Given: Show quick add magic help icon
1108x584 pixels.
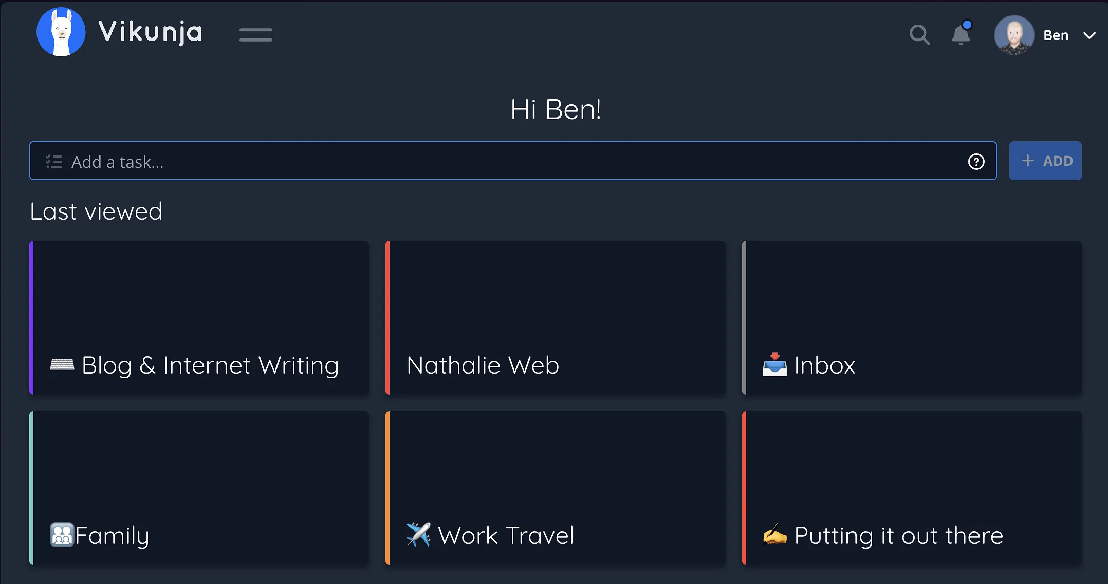Looking at the screenshot, I should [x=976, y=162].
